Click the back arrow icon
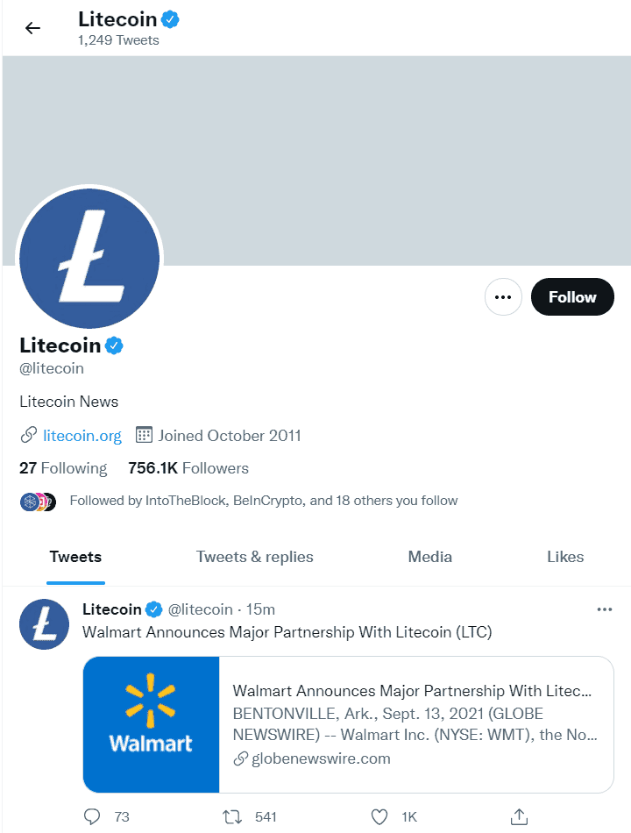Image resolution: width=631 pixels, height=833 pixels. click(x=33, y=28)
